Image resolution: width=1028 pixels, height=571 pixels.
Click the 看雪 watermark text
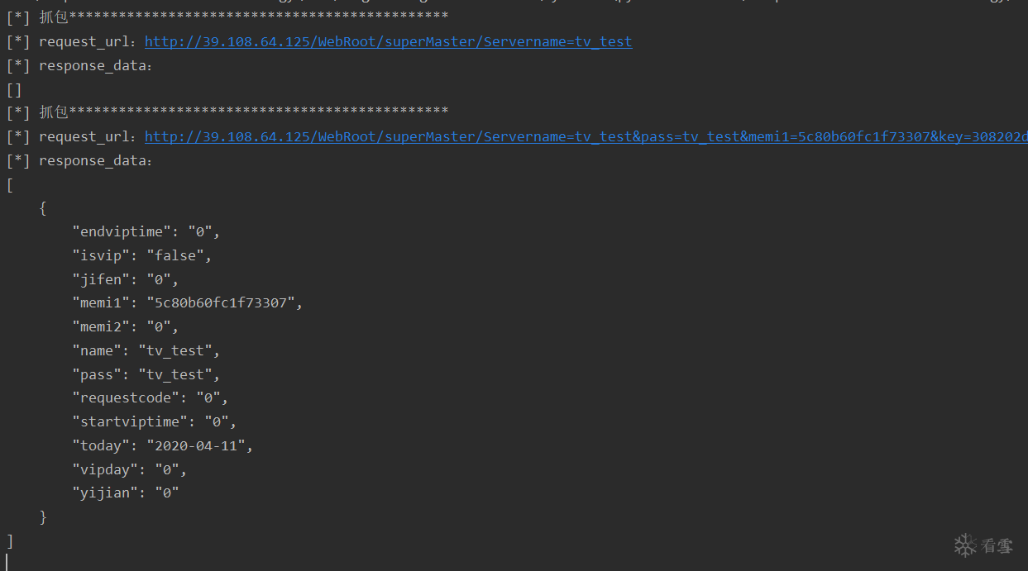(x=997, y=546)
